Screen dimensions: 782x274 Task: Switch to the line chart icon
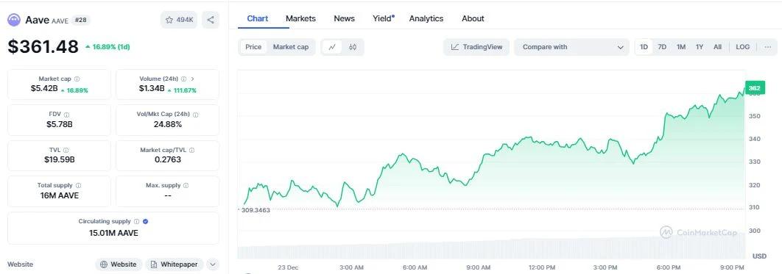[x=332, y=47]
